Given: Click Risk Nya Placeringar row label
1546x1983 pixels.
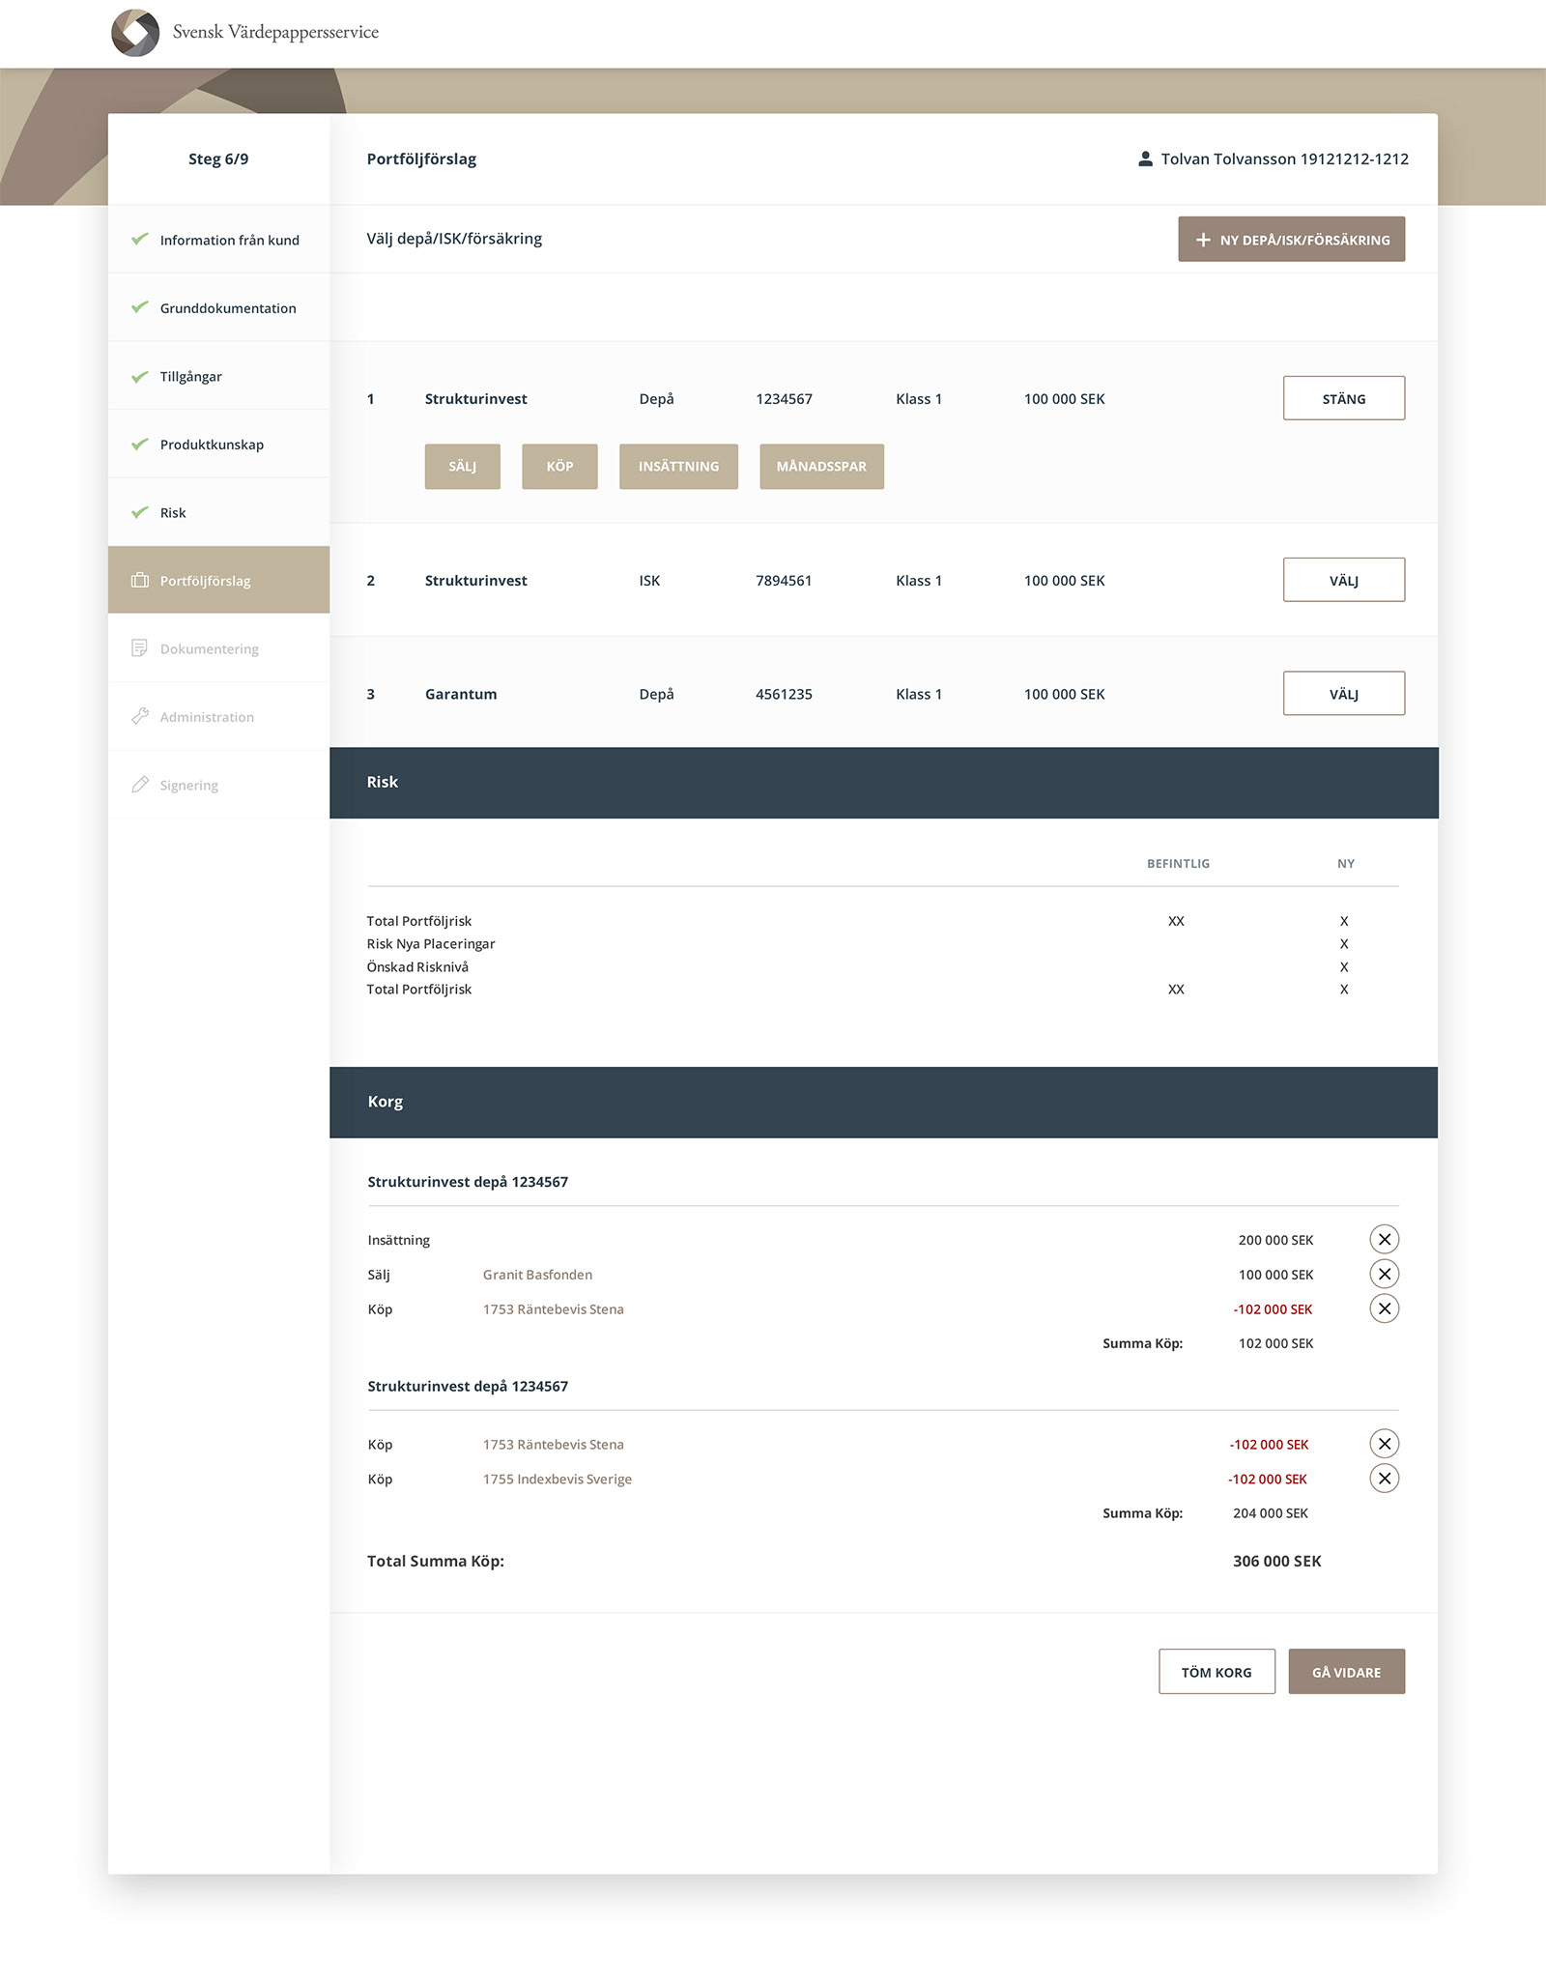Looking at the screenshot, I should coord(431,944).
